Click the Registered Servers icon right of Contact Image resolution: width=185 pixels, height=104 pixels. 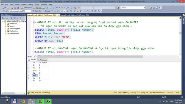(x=148, y=8)
